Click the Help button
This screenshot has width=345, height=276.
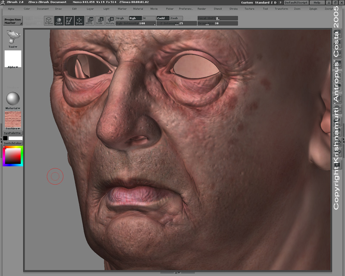317,3
